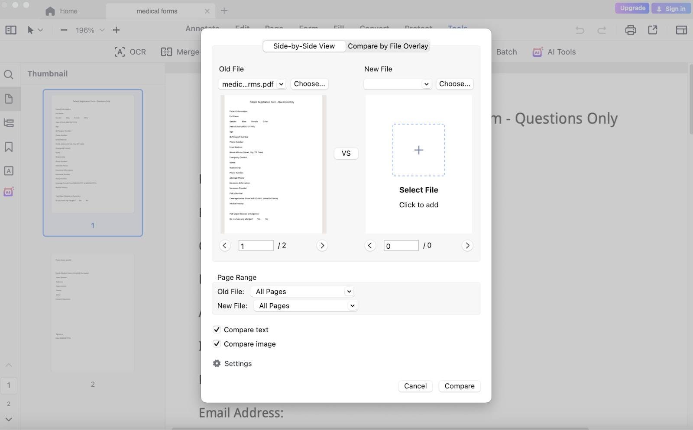The height and width of the screenshot is (430, 693).
Task: Click the vertical scrollbar of document
Action: pos(690,99)
